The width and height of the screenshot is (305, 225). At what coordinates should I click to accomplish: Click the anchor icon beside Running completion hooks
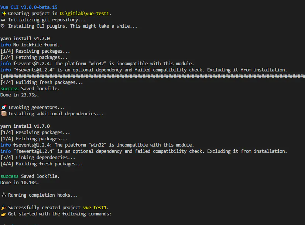4,195
